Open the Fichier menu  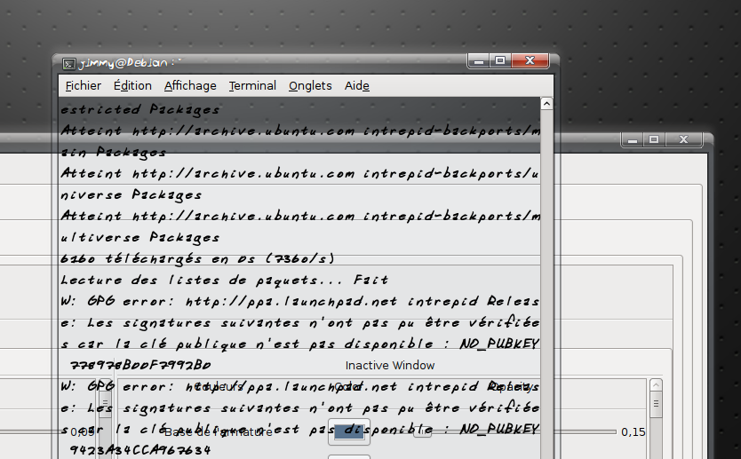pyautogui.click(x=84, y=86)
